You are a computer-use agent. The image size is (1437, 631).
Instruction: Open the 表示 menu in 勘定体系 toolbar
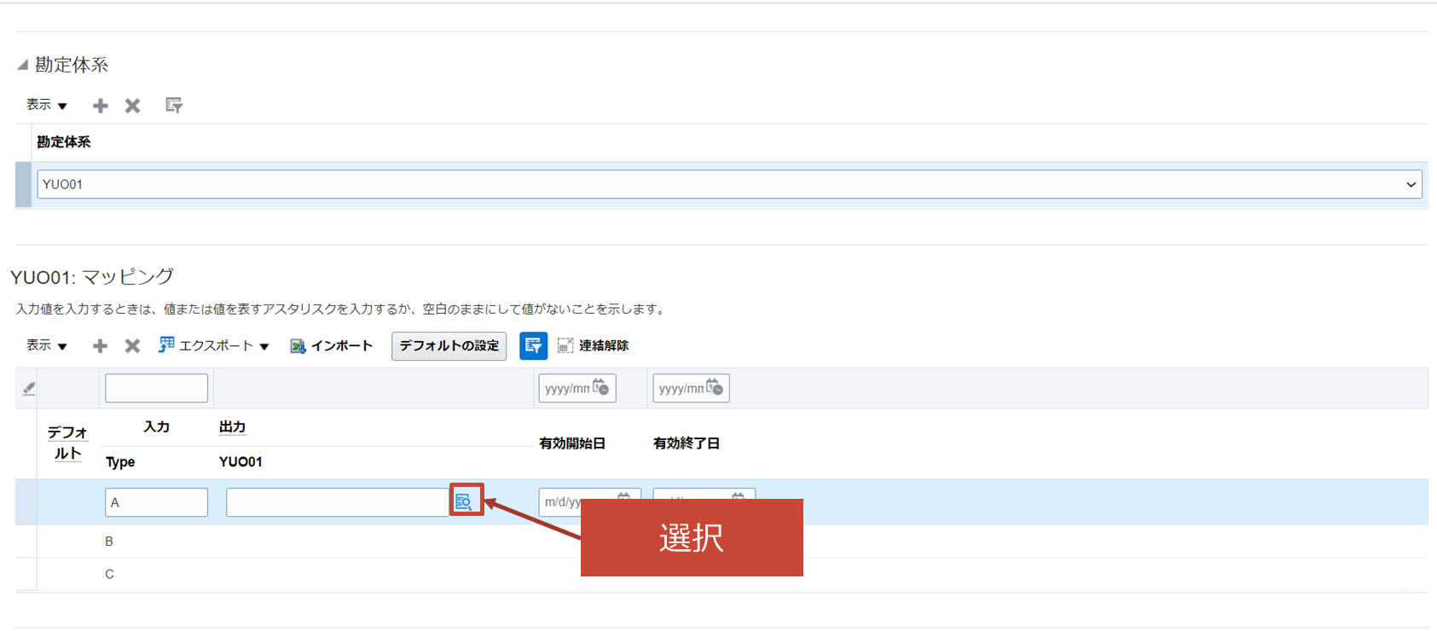tap(47, 105)
